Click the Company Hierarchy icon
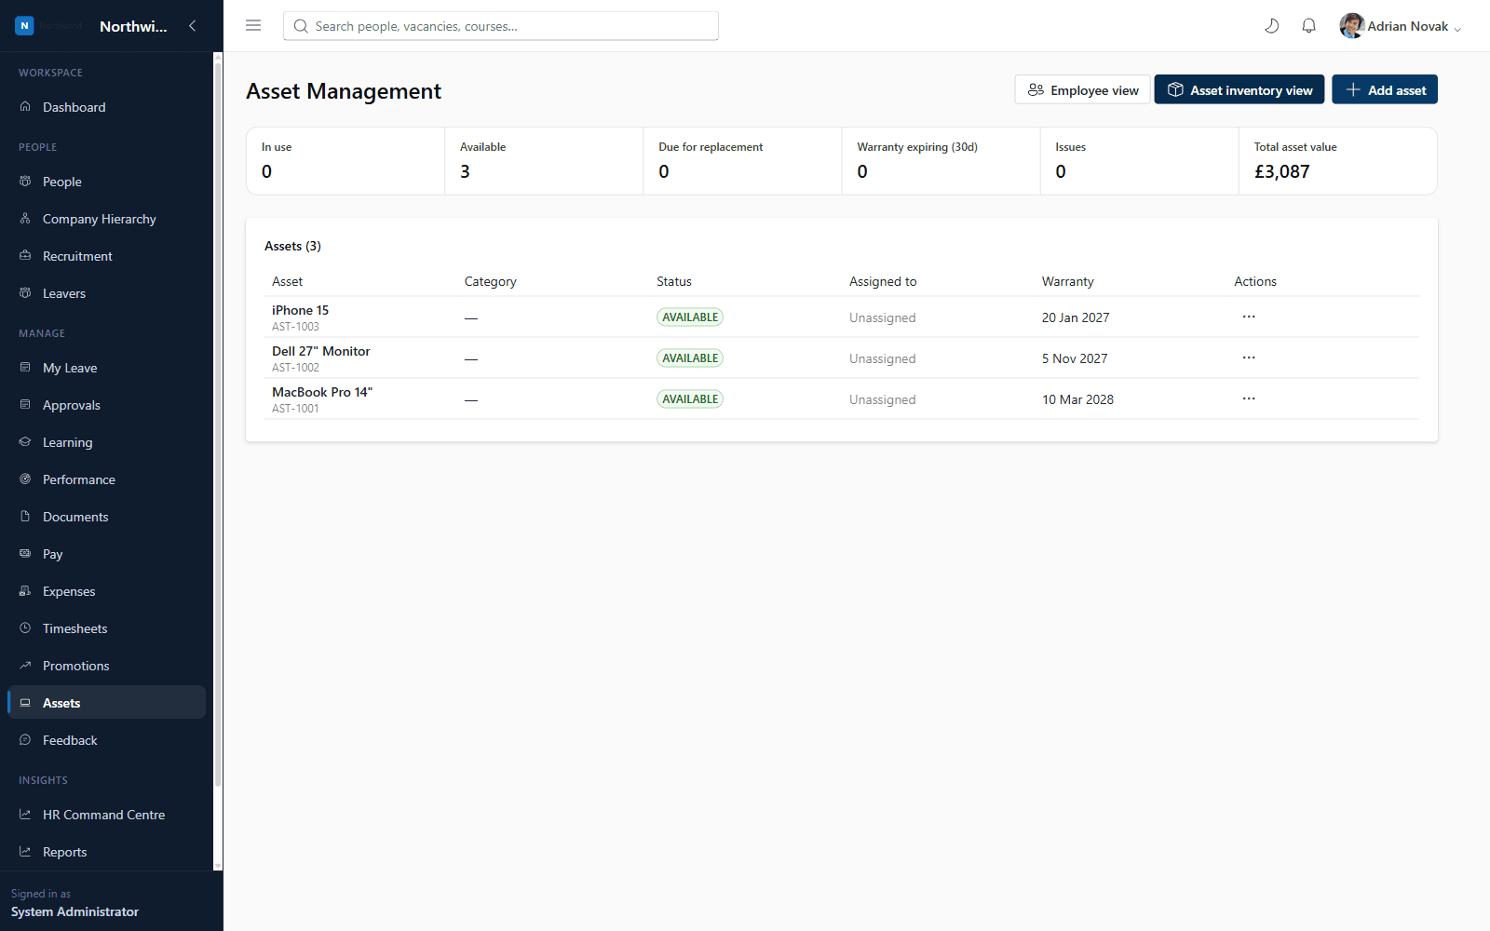Image resolution: width=1490 pixels, height=931 pixels. tap(25, 219)
